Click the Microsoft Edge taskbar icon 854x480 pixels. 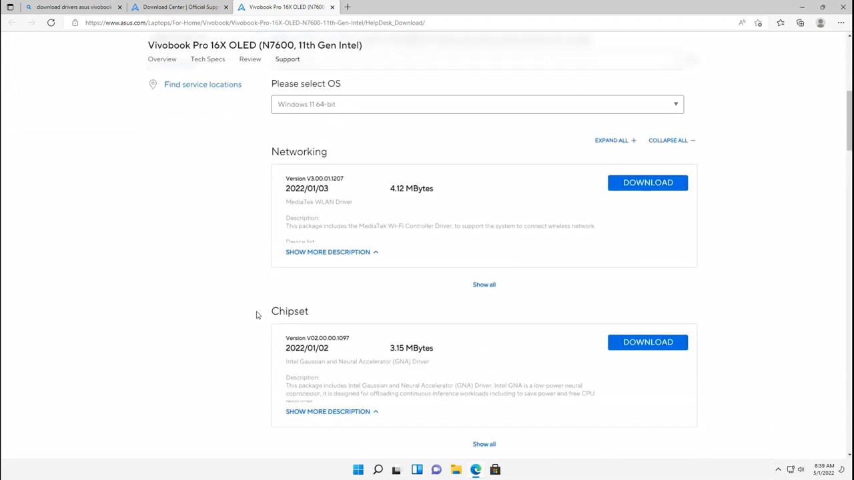(476, 470)
